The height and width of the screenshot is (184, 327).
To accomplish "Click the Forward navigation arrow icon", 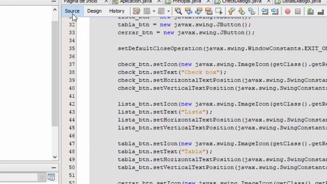I will [161, 11].
